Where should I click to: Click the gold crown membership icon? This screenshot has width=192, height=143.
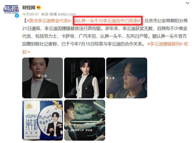coord(39,7)
